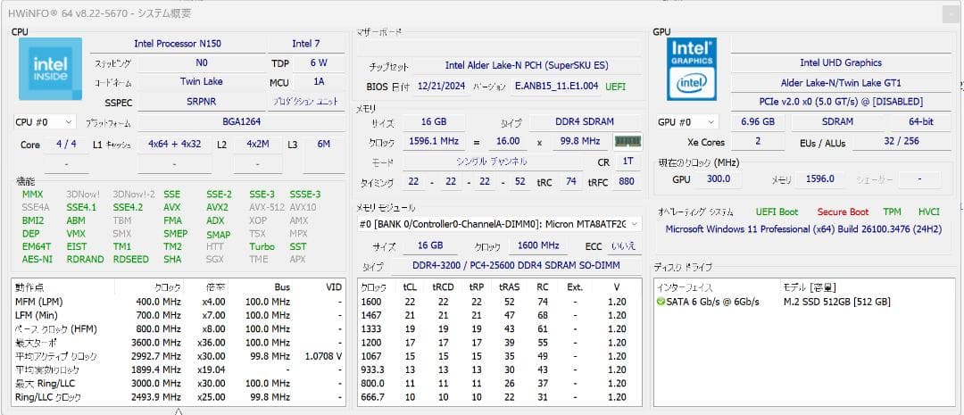
Task: Click the PCIe v2.0 x0 DISABLED field
Action: (x=841, y=102)
